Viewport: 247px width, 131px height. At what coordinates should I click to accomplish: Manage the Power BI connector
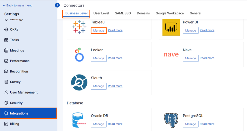pos(190,31)
